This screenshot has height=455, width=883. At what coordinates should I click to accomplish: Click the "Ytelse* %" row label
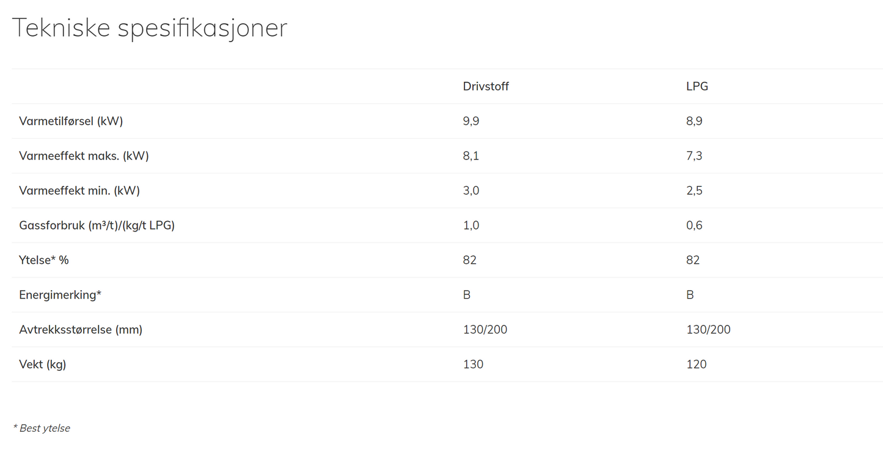click(44, 260)
